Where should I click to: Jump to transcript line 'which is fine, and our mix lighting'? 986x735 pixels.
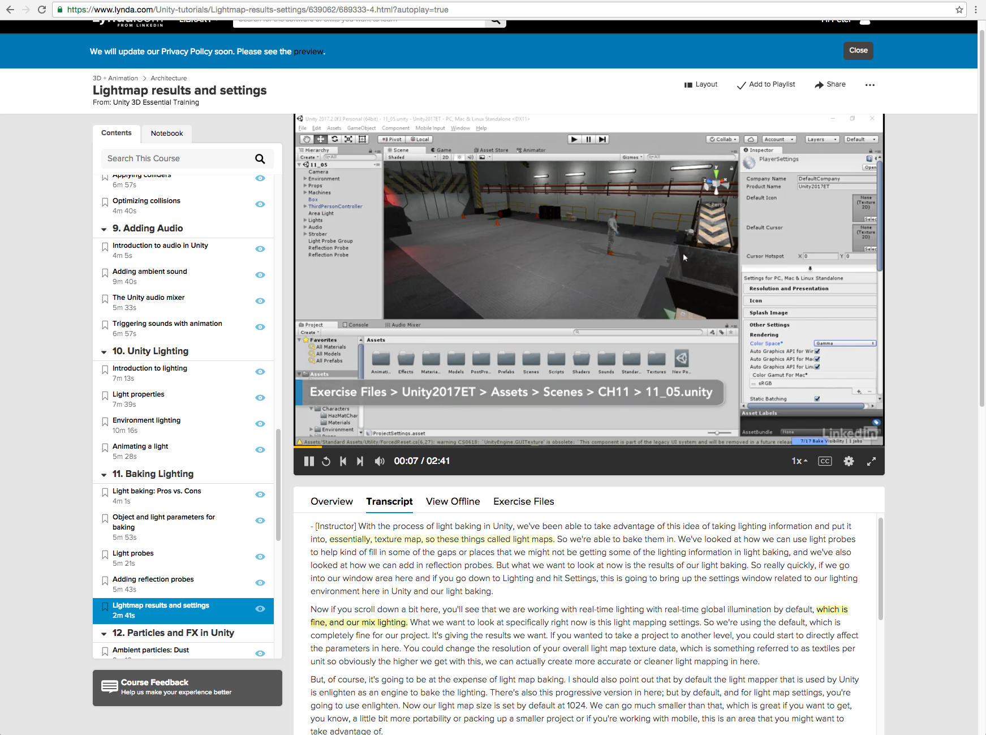(579, 616)
